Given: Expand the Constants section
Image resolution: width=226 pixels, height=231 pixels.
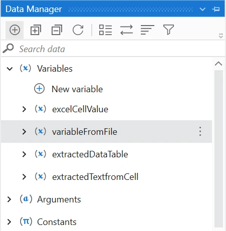Looking at the screenshot, I should pos(9,222).
